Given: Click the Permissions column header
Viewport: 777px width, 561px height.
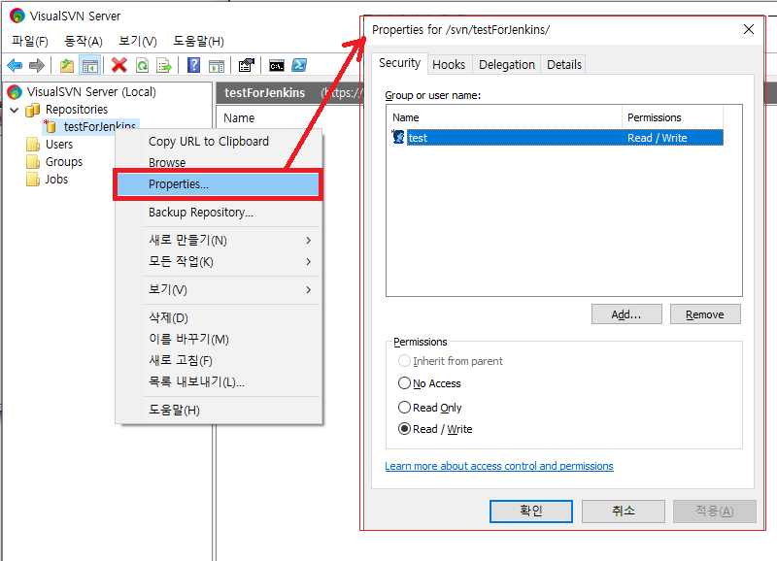Looking at the screenshot, I should point(672,117).
